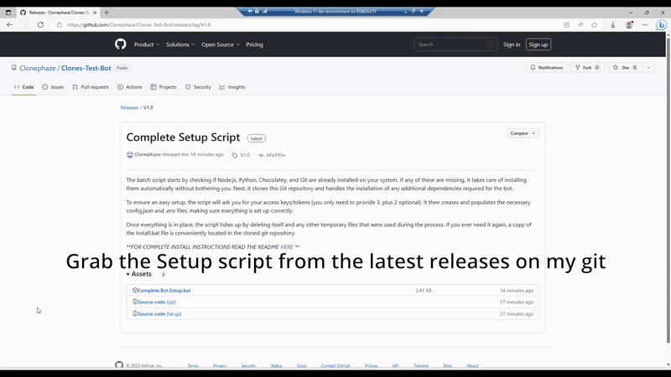
Task: Open GitHub home via Octocat logo
Action: [x=121, y=44]
